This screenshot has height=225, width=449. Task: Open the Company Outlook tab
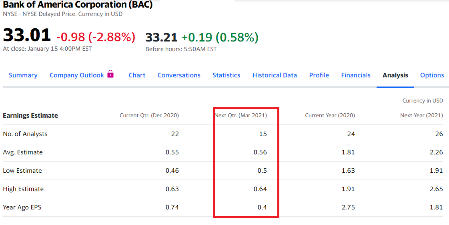[x=77, y=75]
